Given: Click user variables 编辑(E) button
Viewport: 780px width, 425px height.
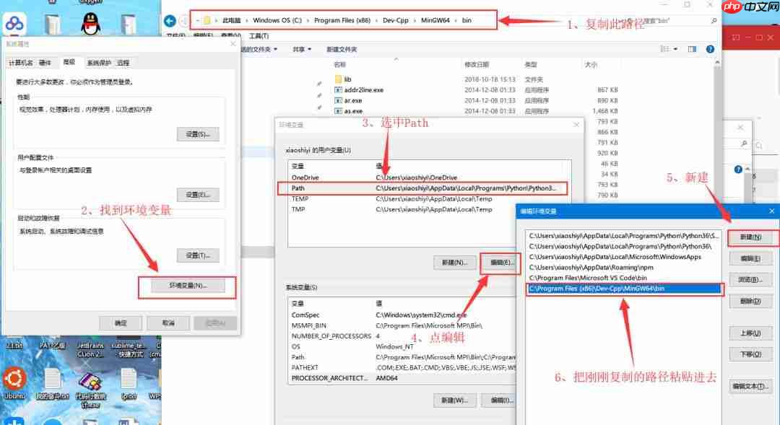Looking at the screenshot, I should coord(500,263).
